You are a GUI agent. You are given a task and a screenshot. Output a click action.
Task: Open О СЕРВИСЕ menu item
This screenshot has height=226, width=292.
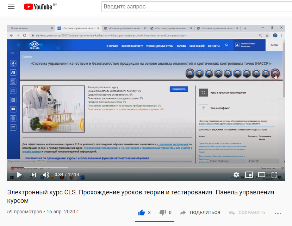pyautogui.click(x=112, y=46)
